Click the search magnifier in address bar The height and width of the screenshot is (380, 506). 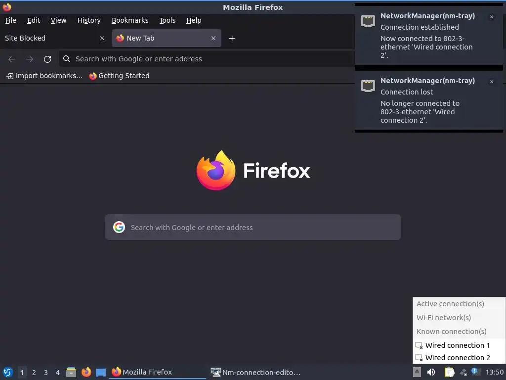(x=67, y=59)
